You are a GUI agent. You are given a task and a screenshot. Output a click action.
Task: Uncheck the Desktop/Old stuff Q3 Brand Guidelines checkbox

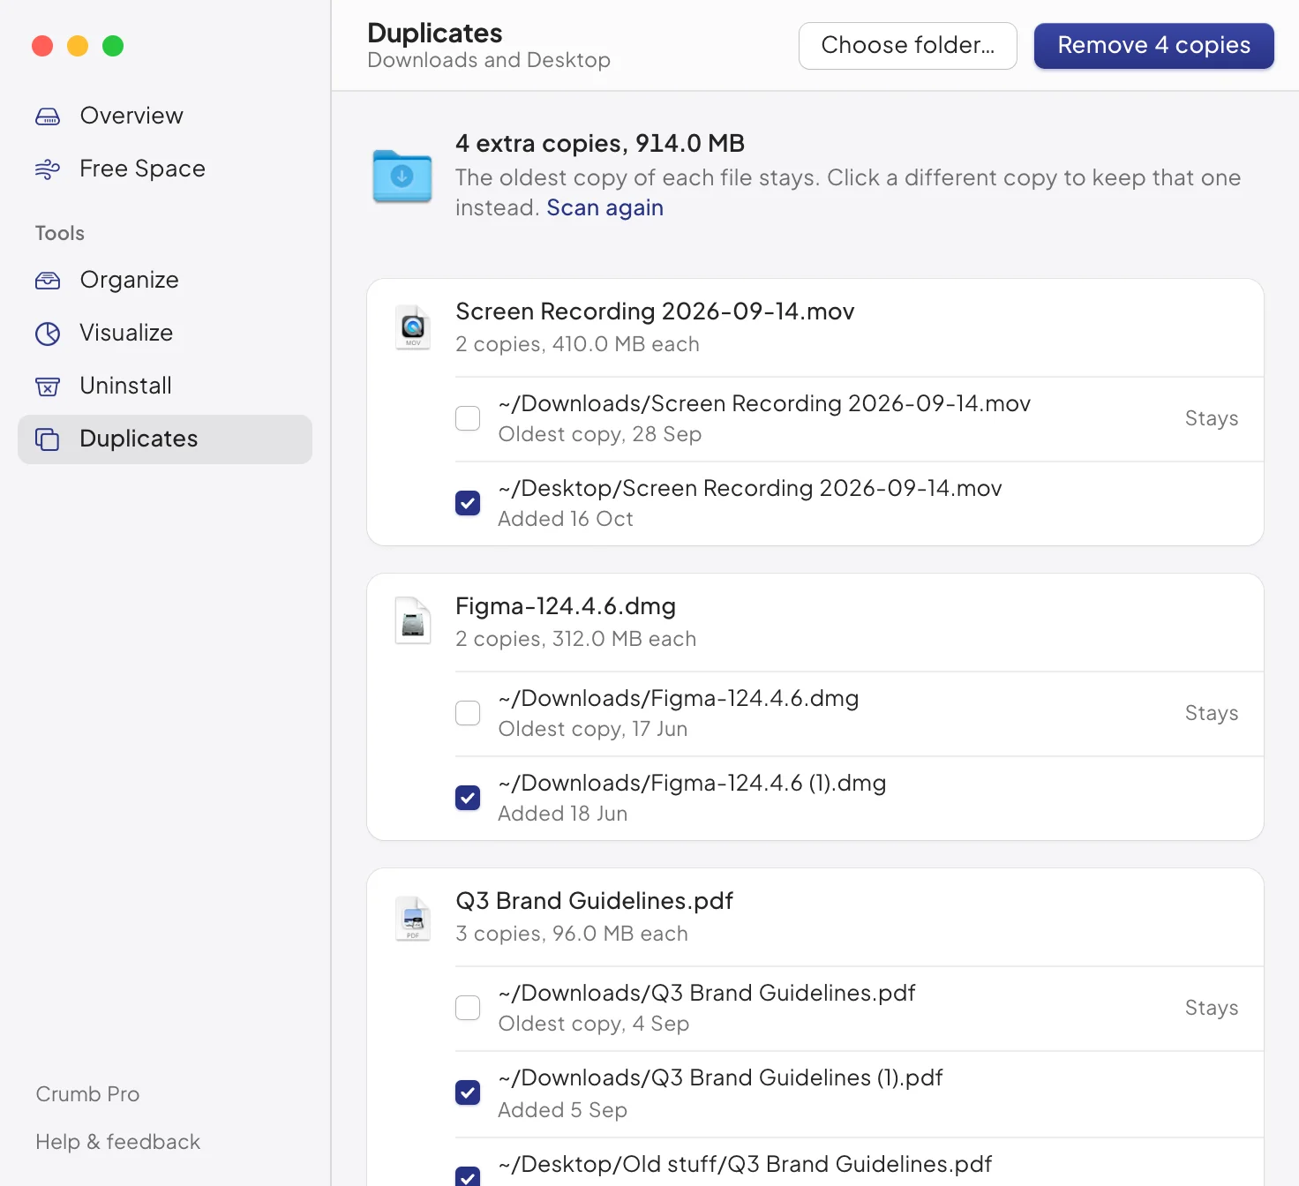tap(468, 1176)
